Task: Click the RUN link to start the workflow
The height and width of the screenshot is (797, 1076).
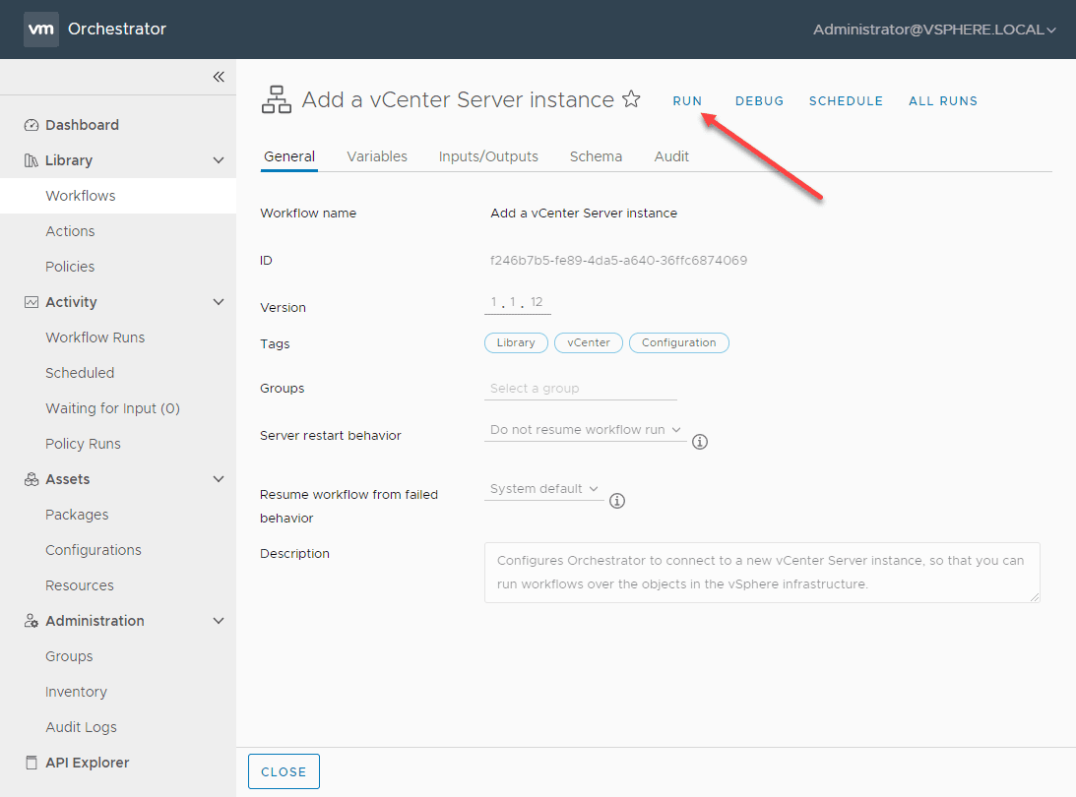Action: point(687,100)
